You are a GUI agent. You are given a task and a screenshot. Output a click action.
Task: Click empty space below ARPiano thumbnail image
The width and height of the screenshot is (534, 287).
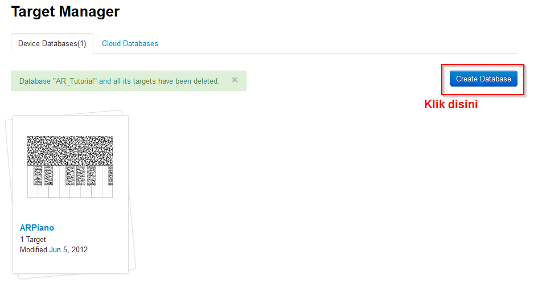(70, 210)
